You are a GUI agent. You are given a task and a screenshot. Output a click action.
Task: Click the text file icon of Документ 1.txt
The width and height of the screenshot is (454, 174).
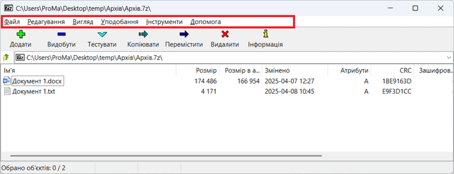(x=7, y=92)
